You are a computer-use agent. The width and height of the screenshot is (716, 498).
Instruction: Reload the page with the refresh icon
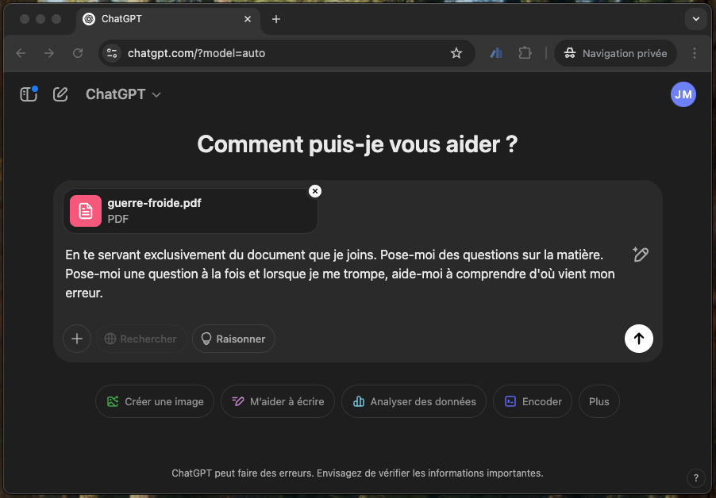pyautogui.click(x=78, y=53)
